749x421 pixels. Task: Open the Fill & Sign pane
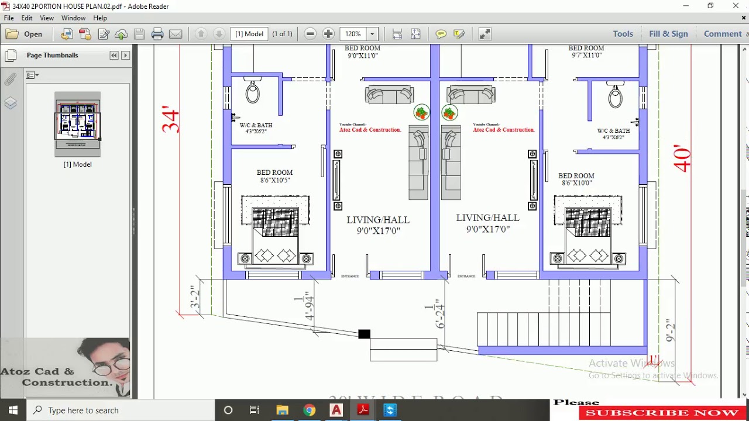pyautogui.click(x=668, y=34)
